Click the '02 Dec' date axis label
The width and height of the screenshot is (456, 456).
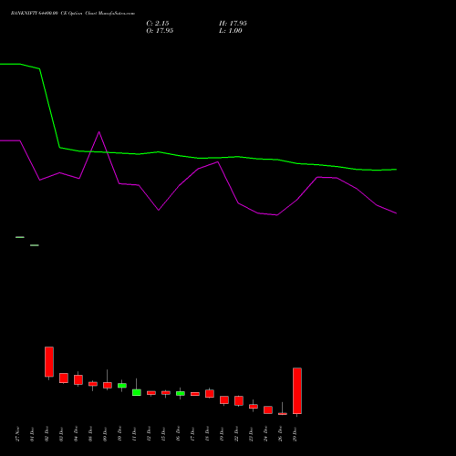(47, 434)
